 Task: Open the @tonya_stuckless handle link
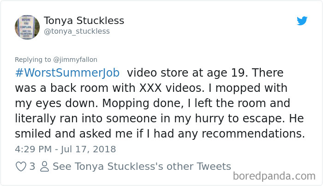click(x=76, y=31)
